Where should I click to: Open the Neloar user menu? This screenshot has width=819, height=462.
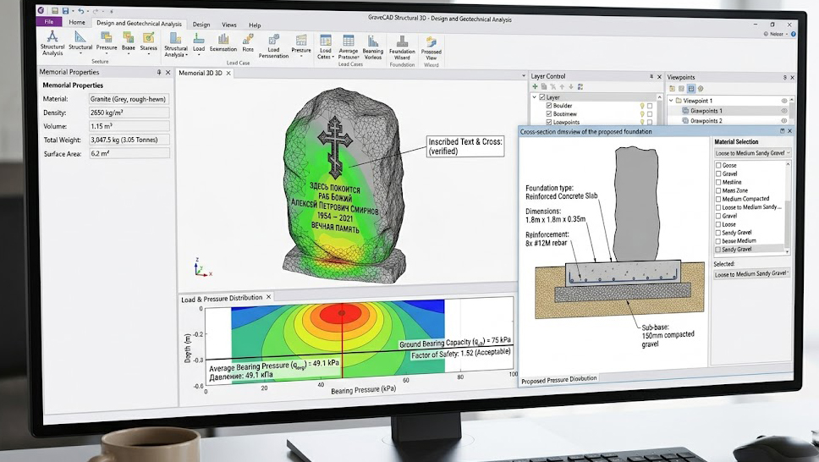777,34
